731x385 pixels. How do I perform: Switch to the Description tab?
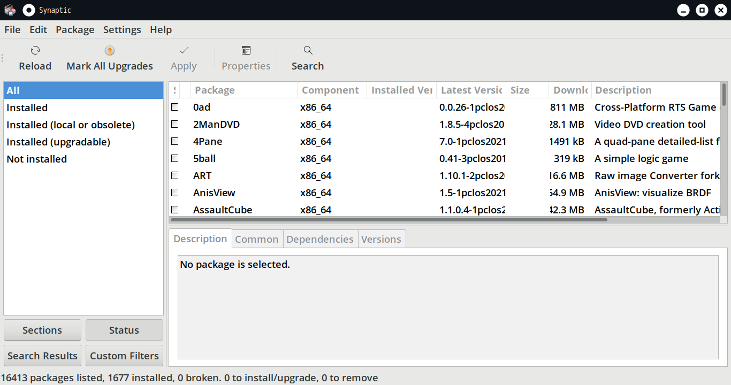(200, 238)
